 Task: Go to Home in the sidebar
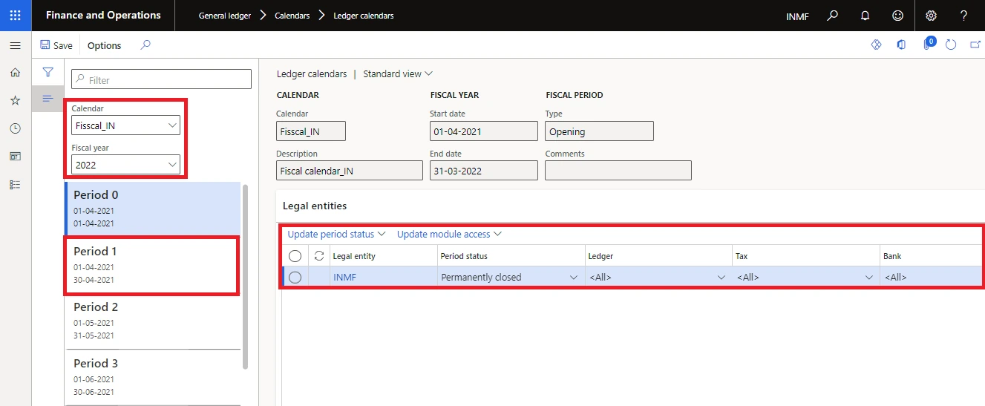coord(15,73)
